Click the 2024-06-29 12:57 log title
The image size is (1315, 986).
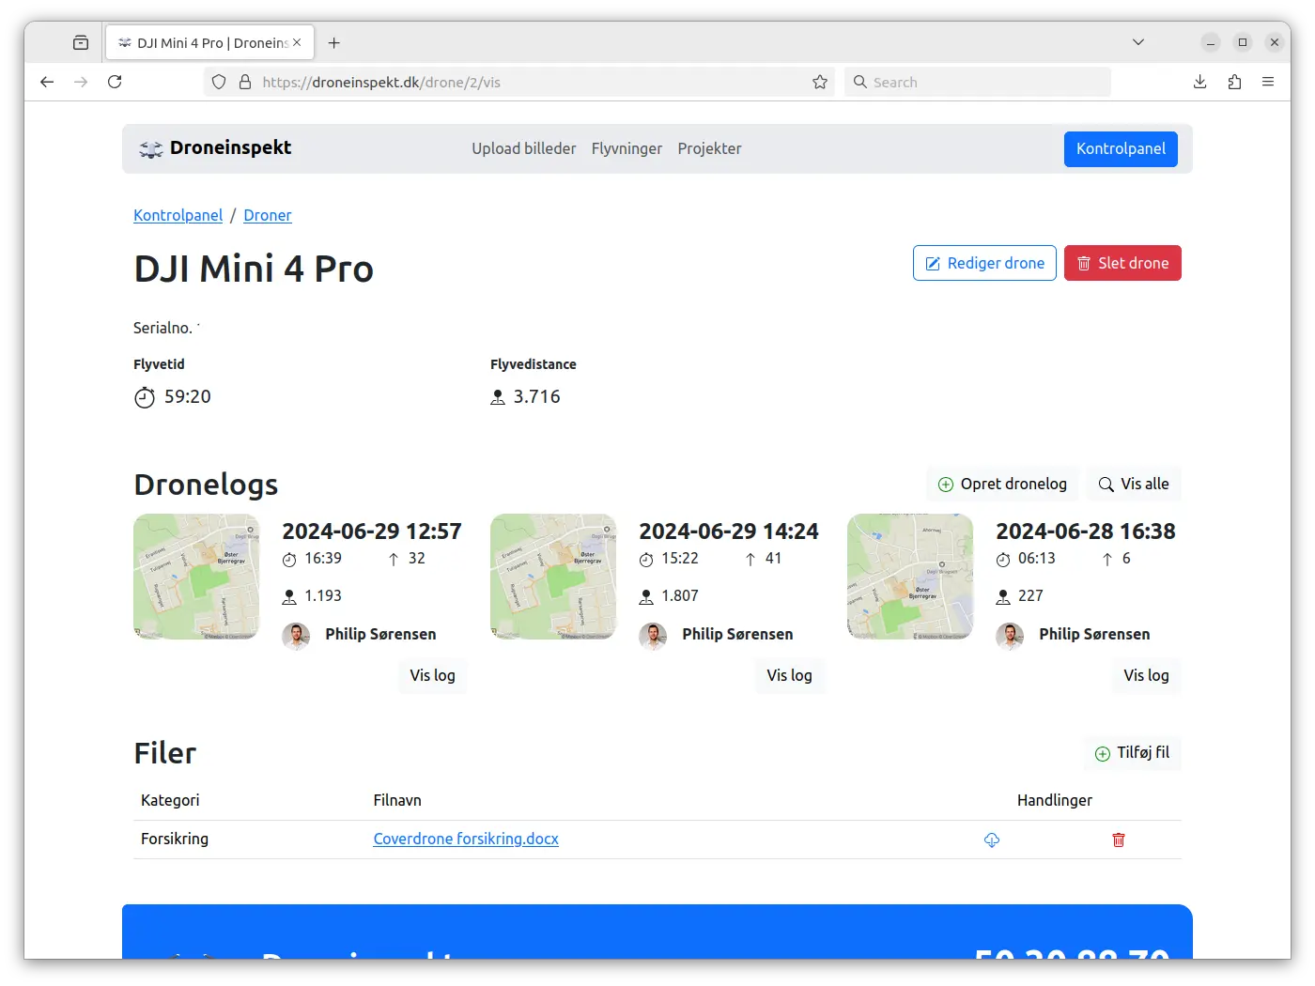(x=372, y=532)
